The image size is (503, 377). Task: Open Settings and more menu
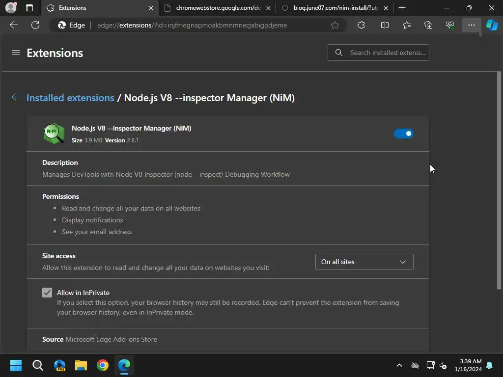tap(471, 25)
